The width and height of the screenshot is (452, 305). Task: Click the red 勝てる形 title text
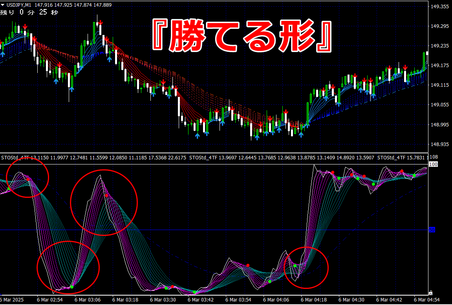coord(242,36)
